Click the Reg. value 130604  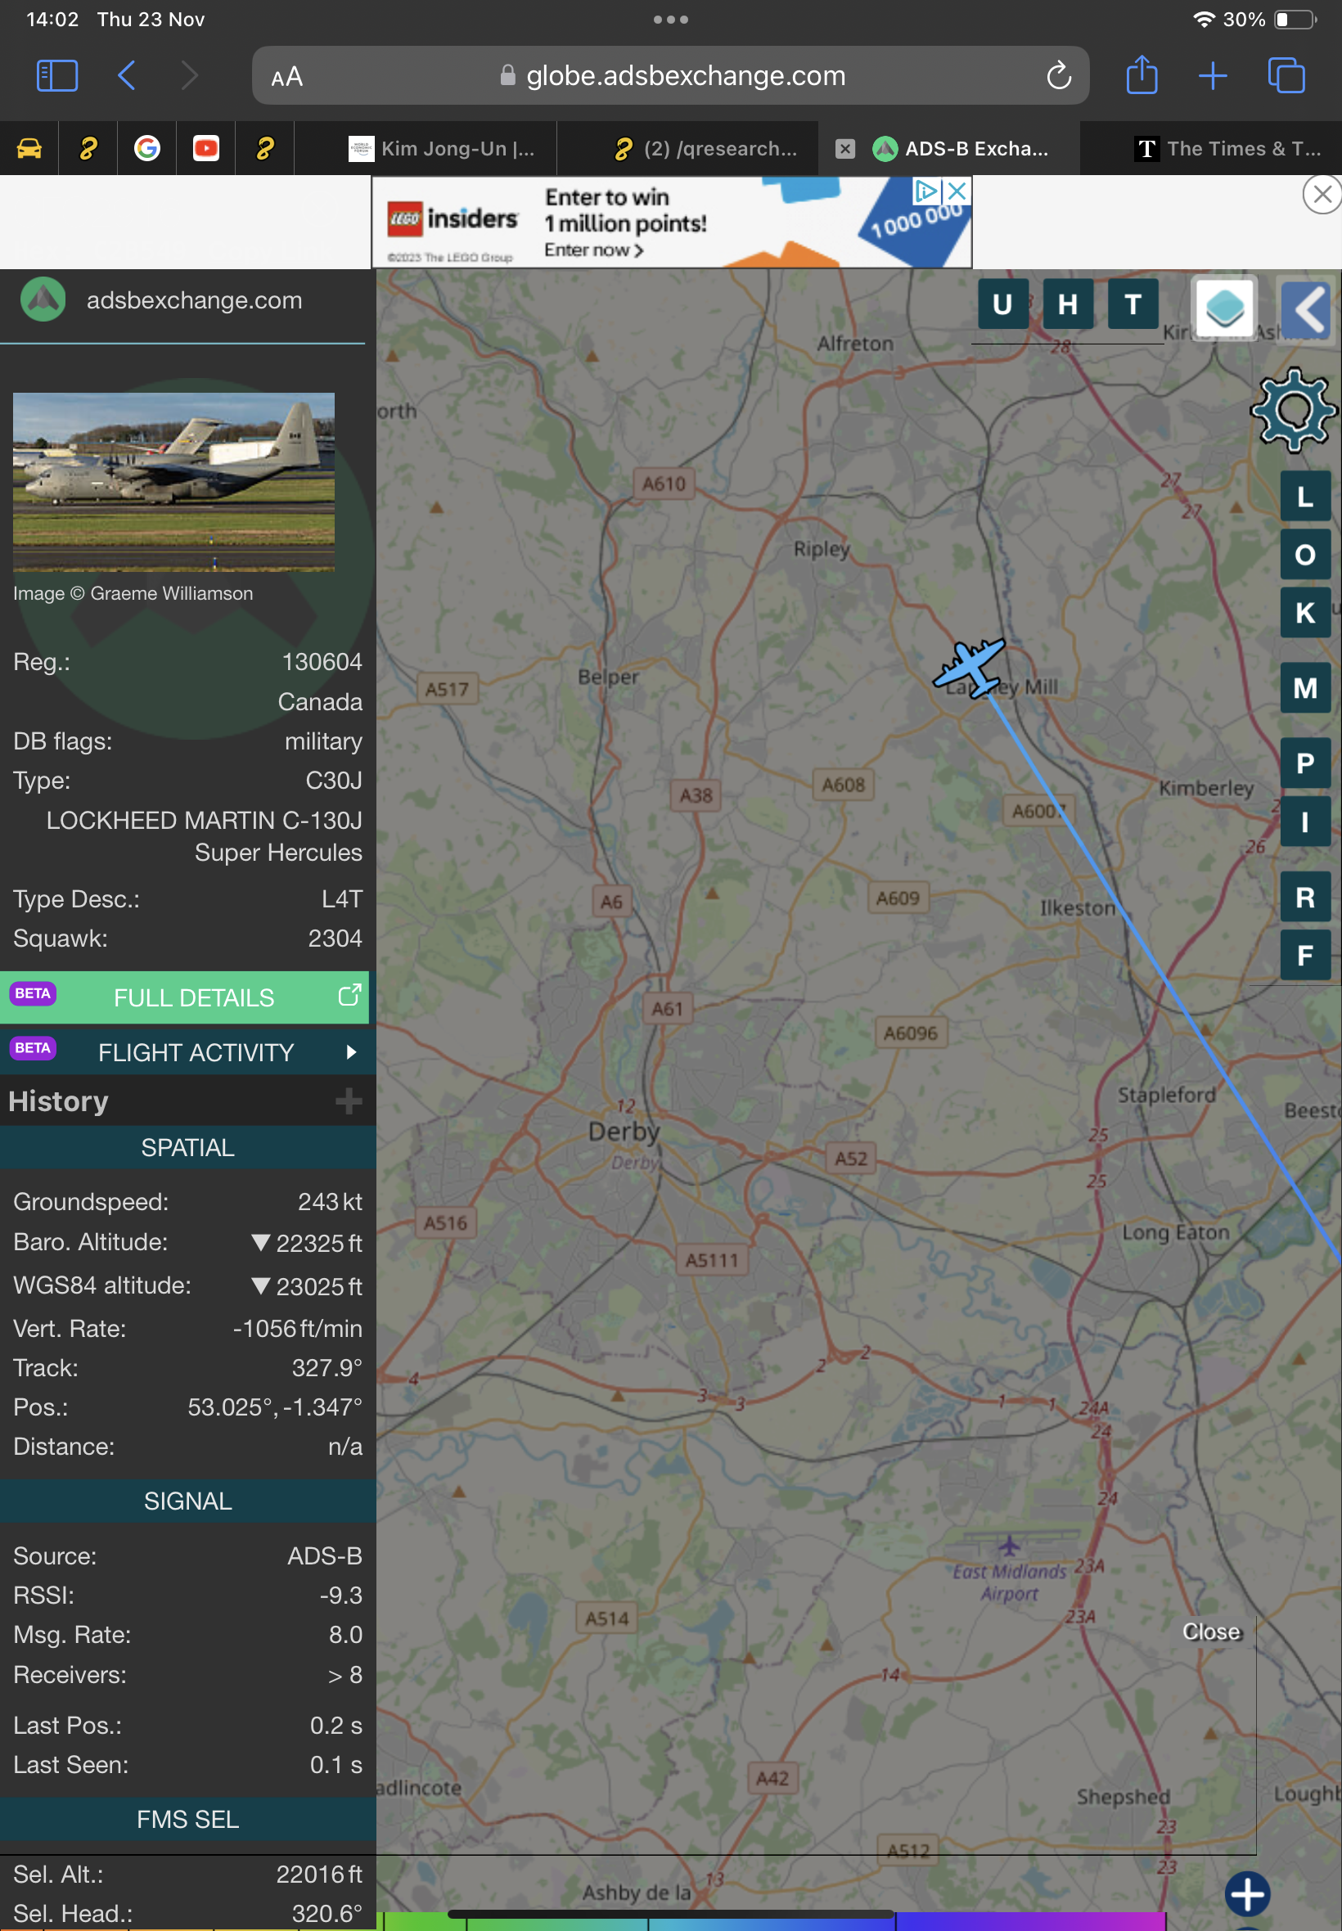click(322, 663)
